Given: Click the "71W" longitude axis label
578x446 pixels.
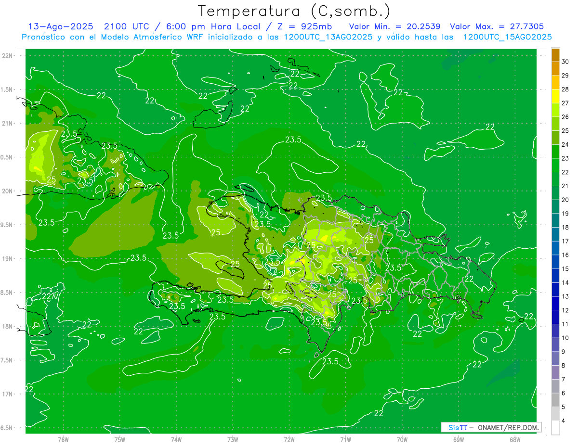Looking at the screenshot, I should point(345,440).
